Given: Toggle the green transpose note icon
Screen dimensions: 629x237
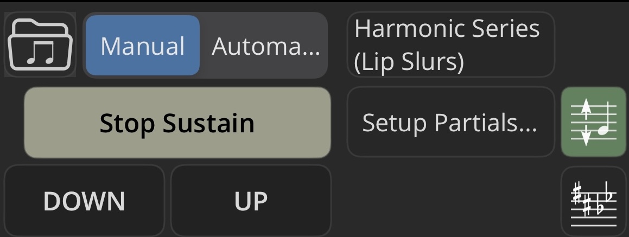Looking at the screenshot, I should pos(593,121).
